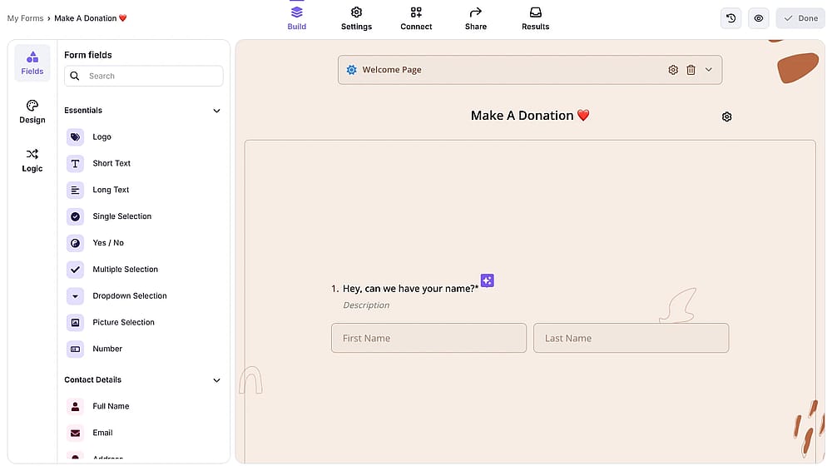Open Welcome Page settings gear

(x=673, y=70)
